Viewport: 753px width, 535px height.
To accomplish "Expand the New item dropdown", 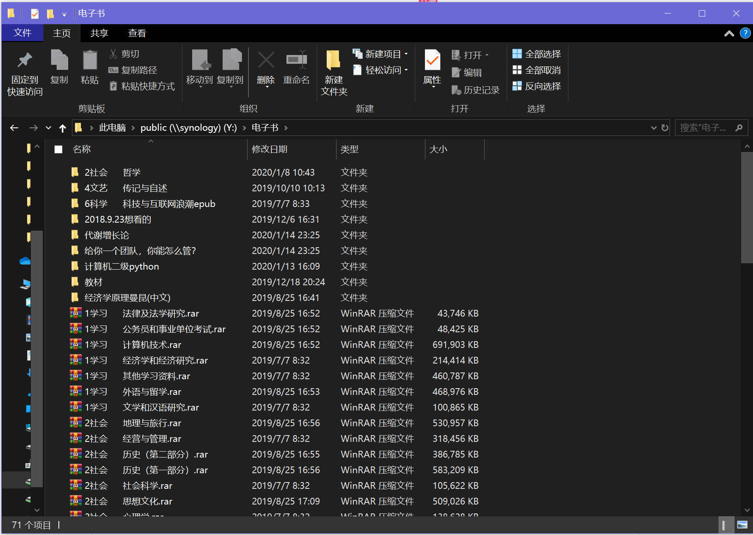I will point(406,54).
